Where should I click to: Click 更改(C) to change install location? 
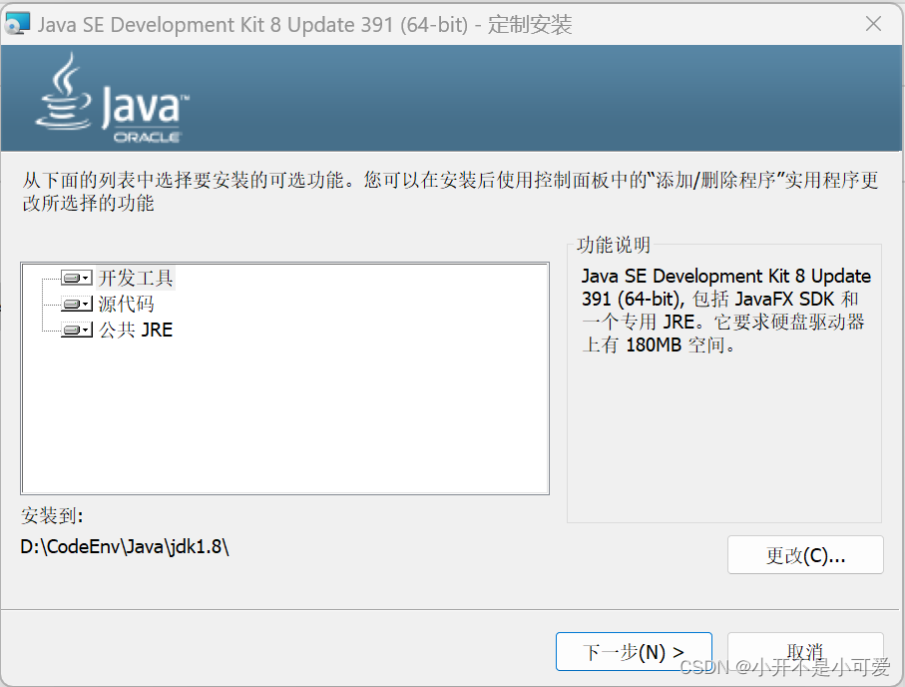tap(805, 554)
